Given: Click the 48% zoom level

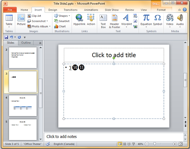Looking at the screenshot, I should click(x=140, y=144).
